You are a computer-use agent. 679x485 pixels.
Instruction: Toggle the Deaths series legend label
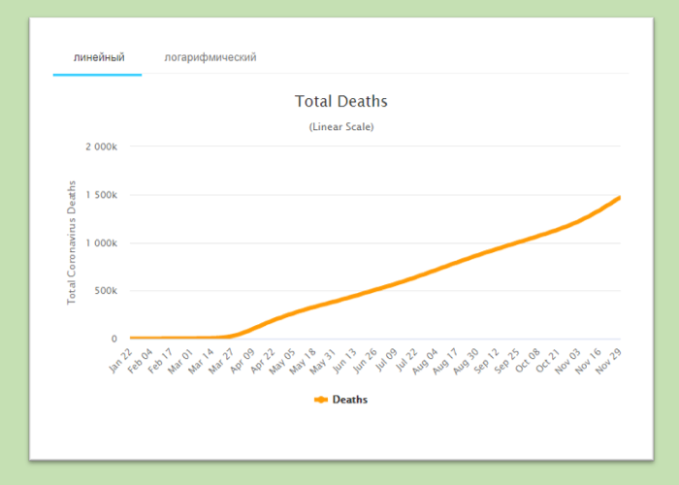pyautogui.click(x=350, y=399)
